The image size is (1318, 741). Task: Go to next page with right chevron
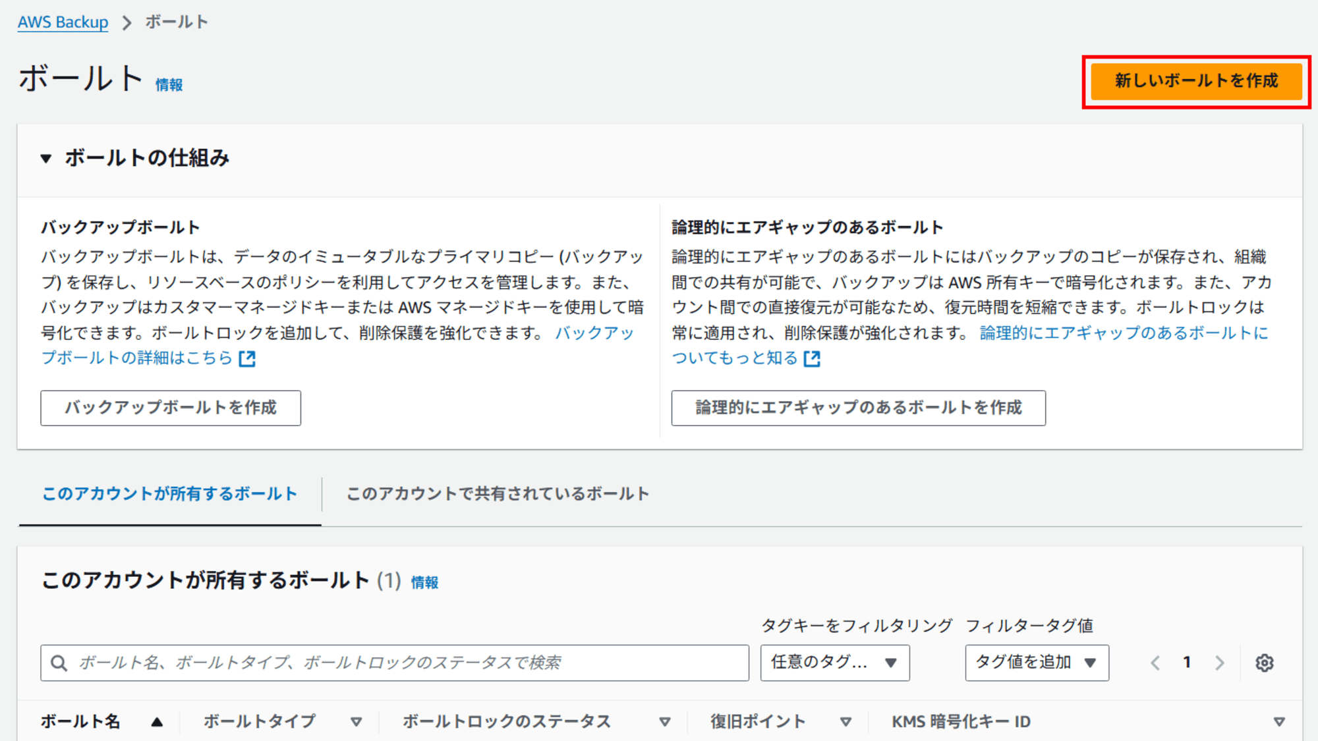[x=1219, y=663]
